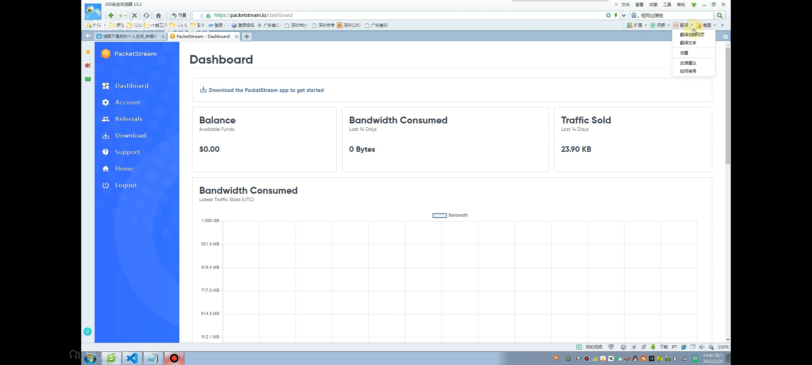Image resolution: width=812 pixels, height=365 pixels.
Task: Close the PacketStream - Dashboard tab
Action: (236, 36)
